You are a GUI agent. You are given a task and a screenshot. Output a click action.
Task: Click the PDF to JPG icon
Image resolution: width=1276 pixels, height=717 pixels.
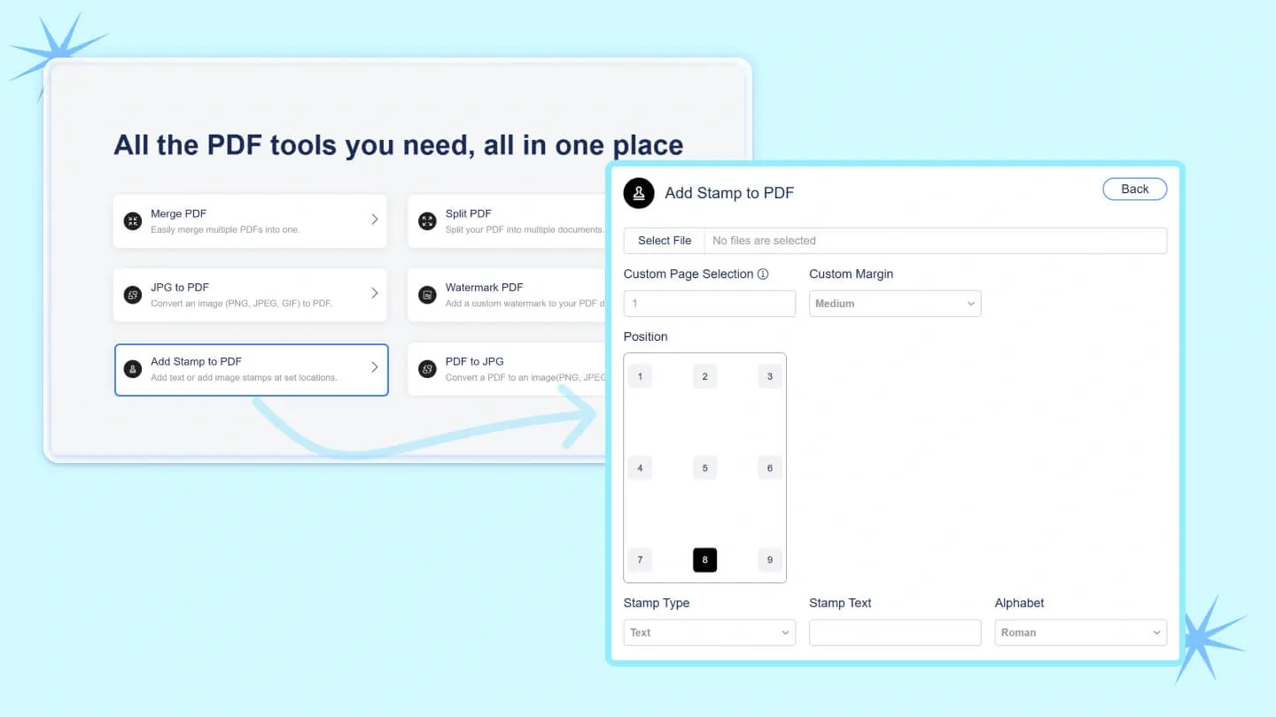click(x=427, y=369)
